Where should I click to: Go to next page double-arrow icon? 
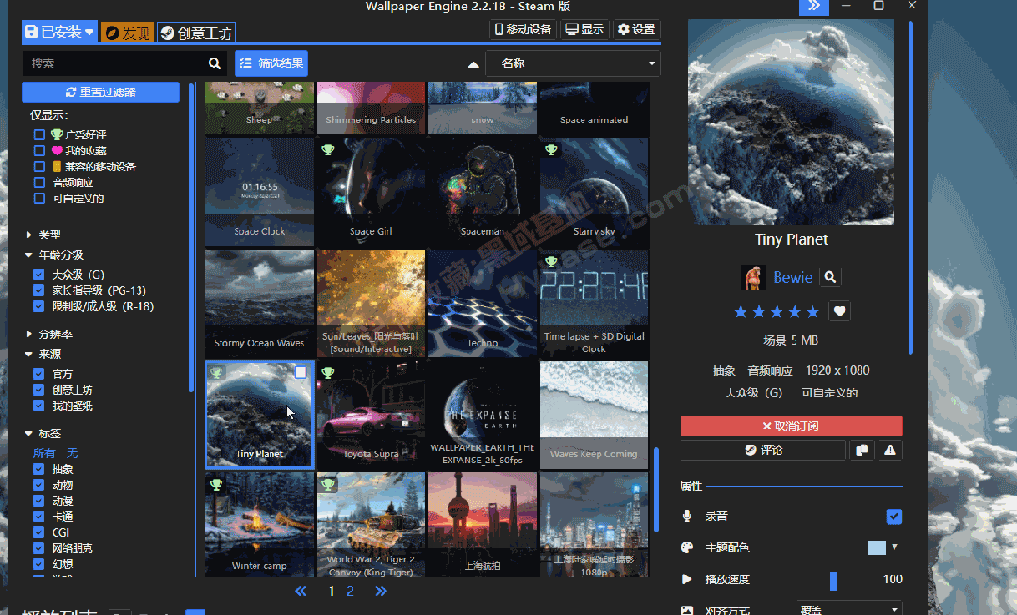(381, 591)
